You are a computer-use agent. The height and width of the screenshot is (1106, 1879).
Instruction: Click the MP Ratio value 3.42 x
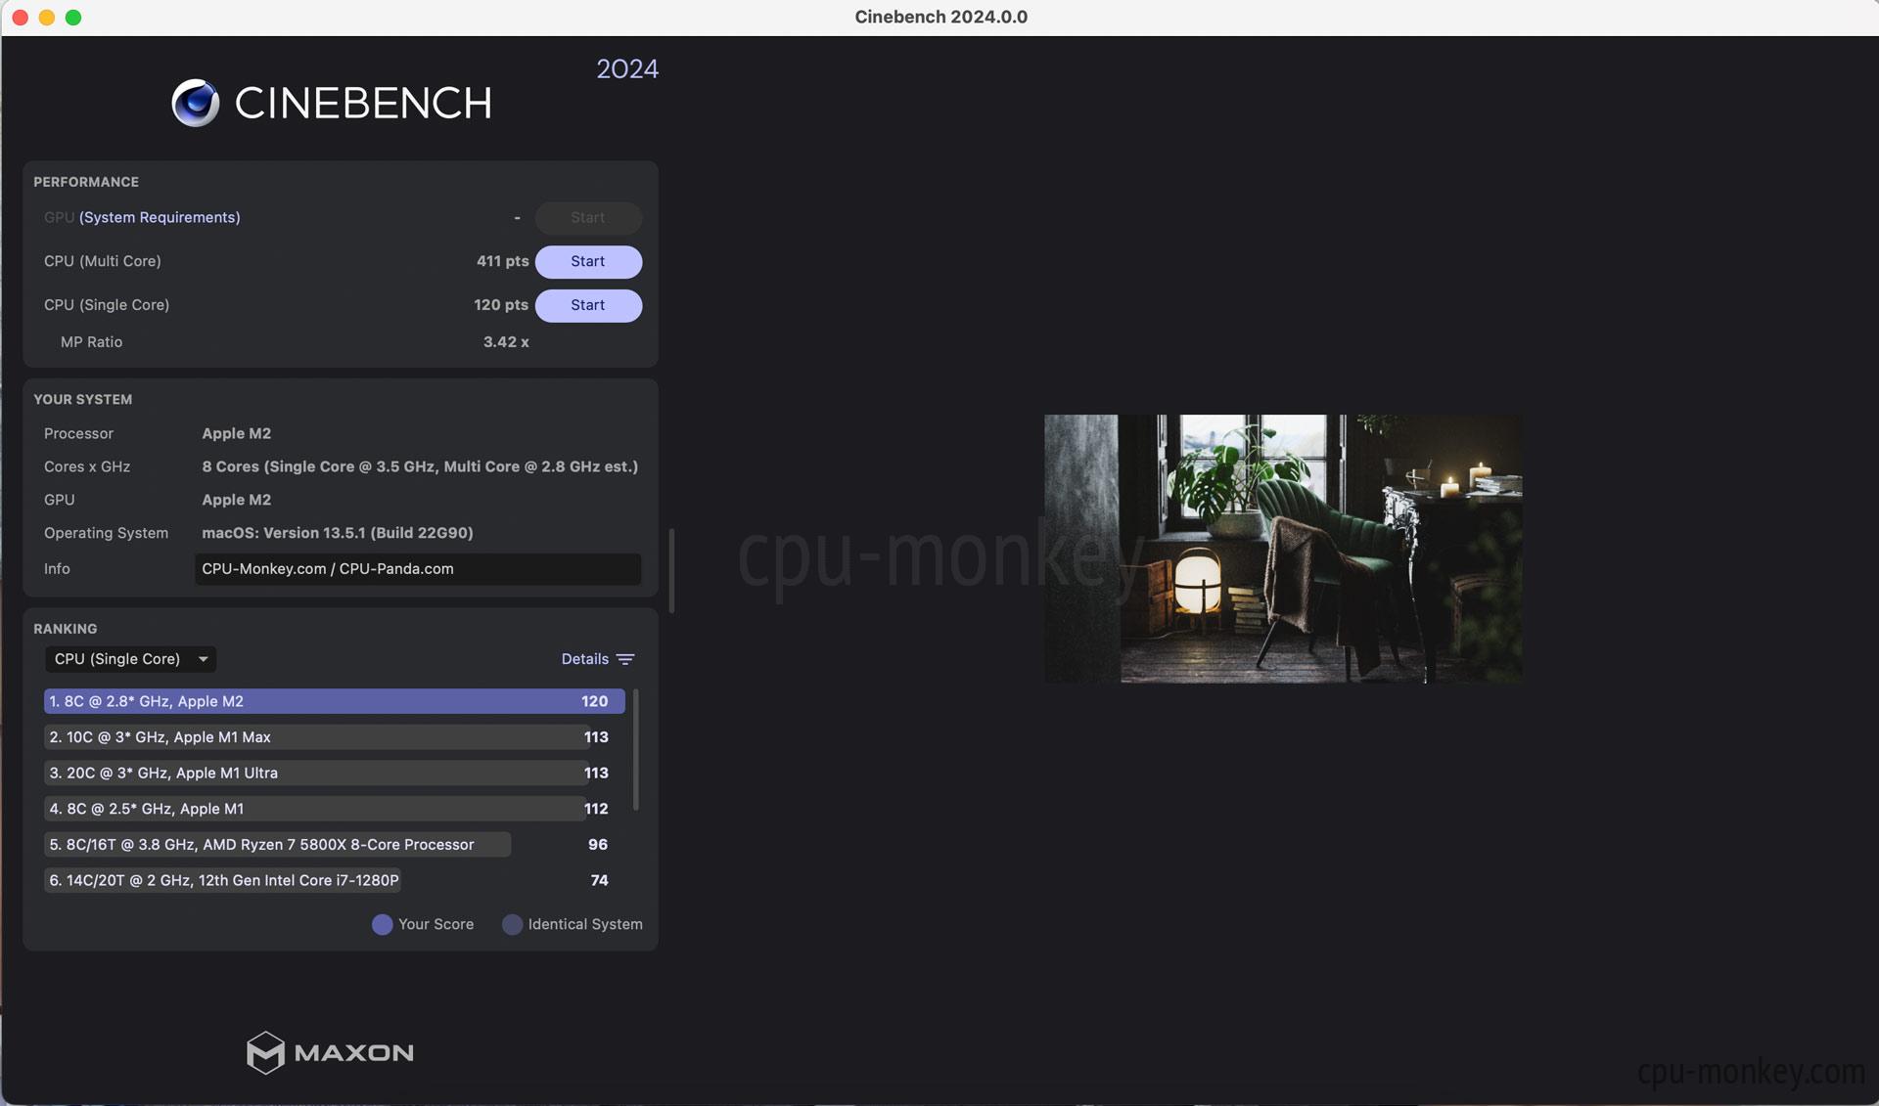tap(506, 342)
